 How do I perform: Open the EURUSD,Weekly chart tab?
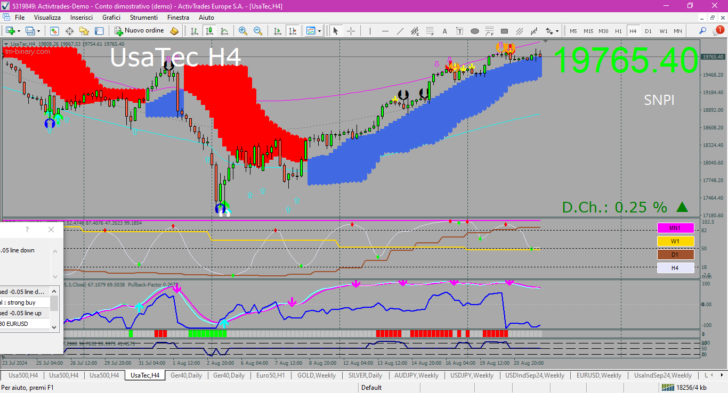[x=599, y=375]
